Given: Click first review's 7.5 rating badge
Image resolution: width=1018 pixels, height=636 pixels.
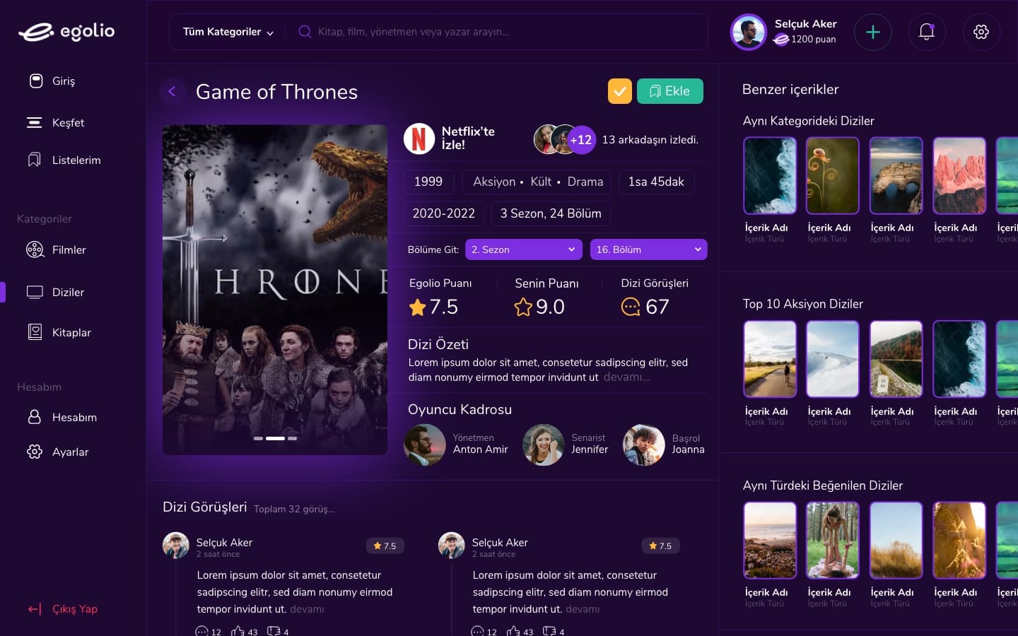Looking at the screenshot, I should (385, 546).
